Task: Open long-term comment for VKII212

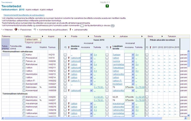Action: pyautogui.click(x=147, y=71)
